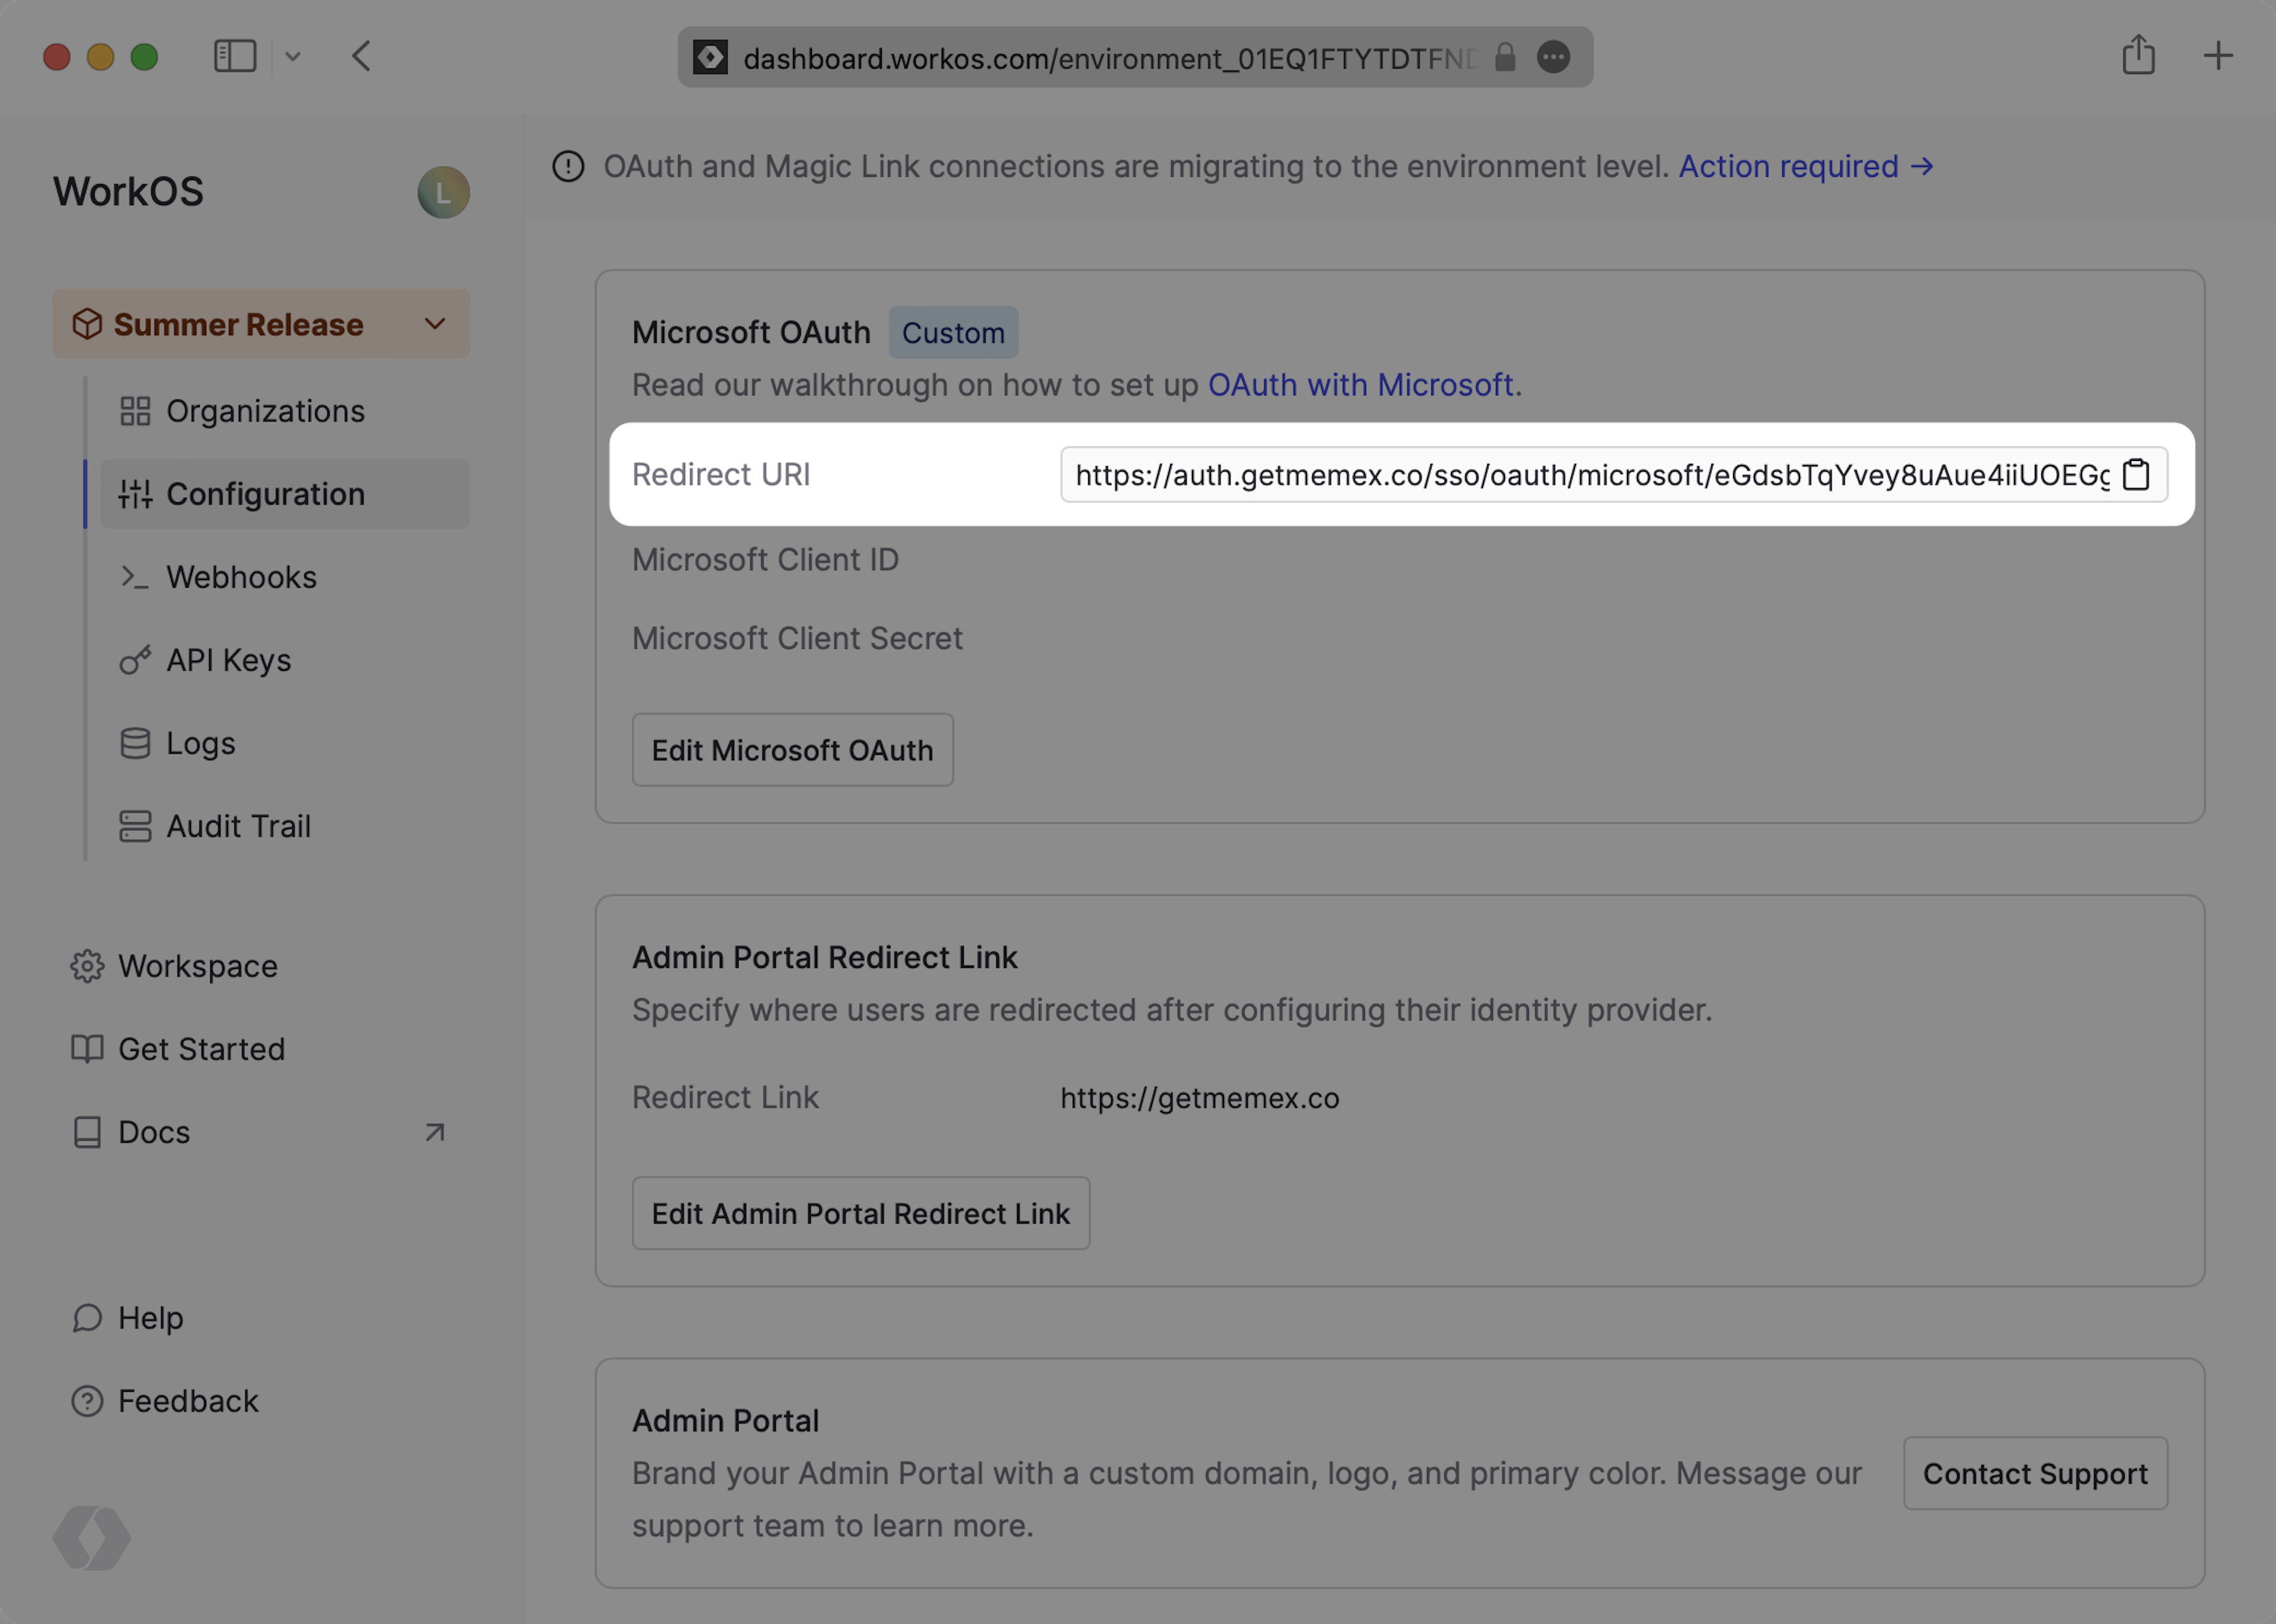This screenshot has height=1624, width=2276.
Task: Click the sidebar toggle icon in the browser toolbar
Action: [x=235, y=56]
